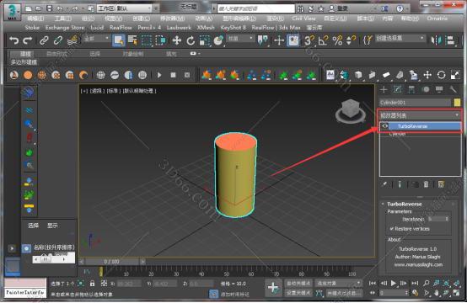Click Select and Place tool icon
467x303 pixels.
coord(218,40)
